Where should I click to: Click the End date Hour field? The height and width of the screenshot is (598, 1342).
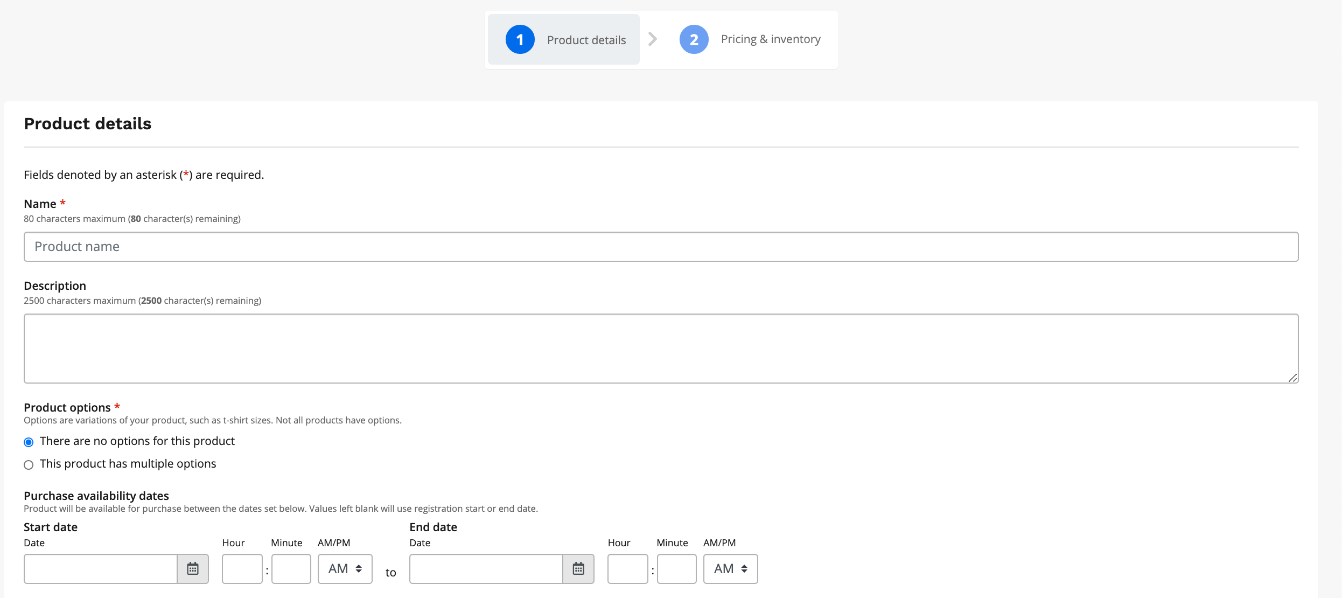(628, 569)
